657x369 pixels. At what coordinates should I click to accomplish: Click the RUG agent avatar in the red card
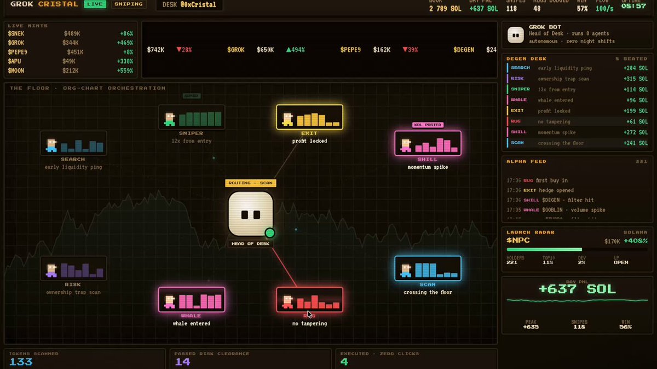click(x=288, y=301)
